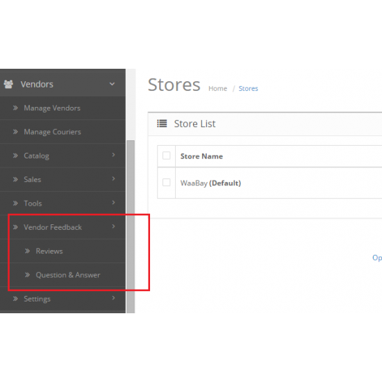The image size is (382, 382).
Task: Click double-arrow icon beside Settings
Action: pos(15,299)
